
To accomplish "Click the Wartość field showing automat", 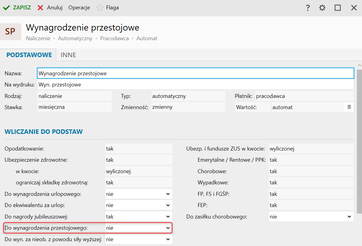I will (308, 107).
